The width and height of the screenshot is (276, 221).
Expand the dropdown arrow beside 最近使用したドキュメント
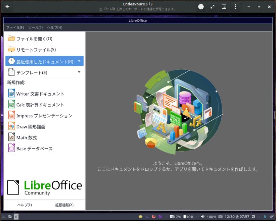point(79,61)
